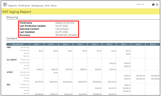Click the accuracy value 35%(15=51%, 30=66%)
Viewport: 161px width, 96px height.
(x=66, y=35)
